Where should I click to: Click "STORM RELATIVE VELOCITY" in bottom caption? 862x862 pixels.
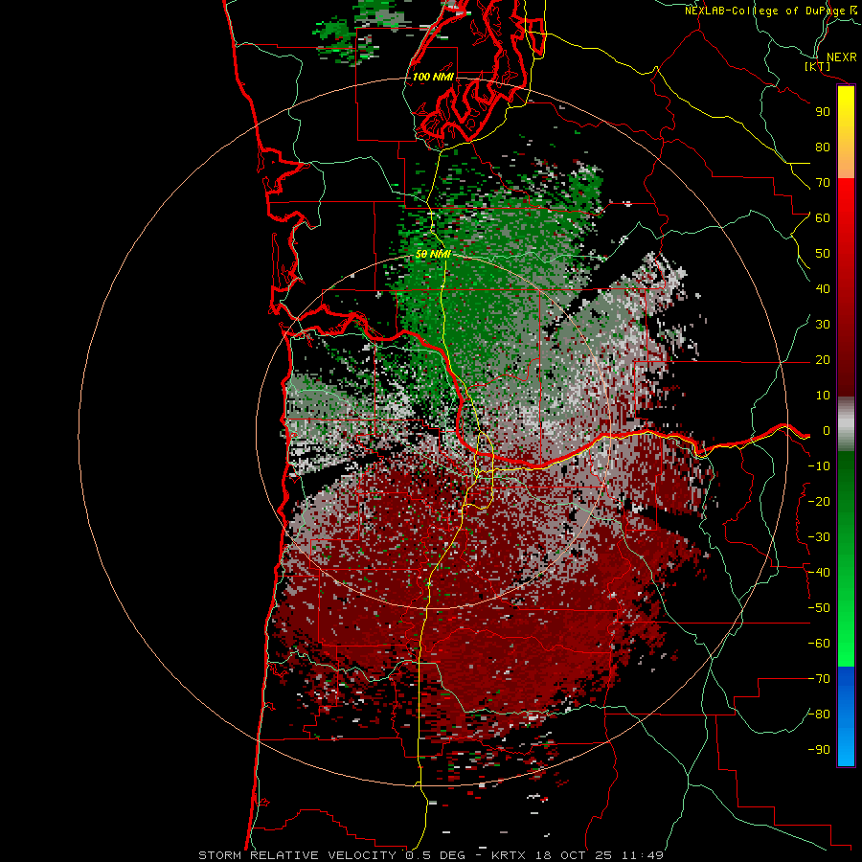(297, 855)
